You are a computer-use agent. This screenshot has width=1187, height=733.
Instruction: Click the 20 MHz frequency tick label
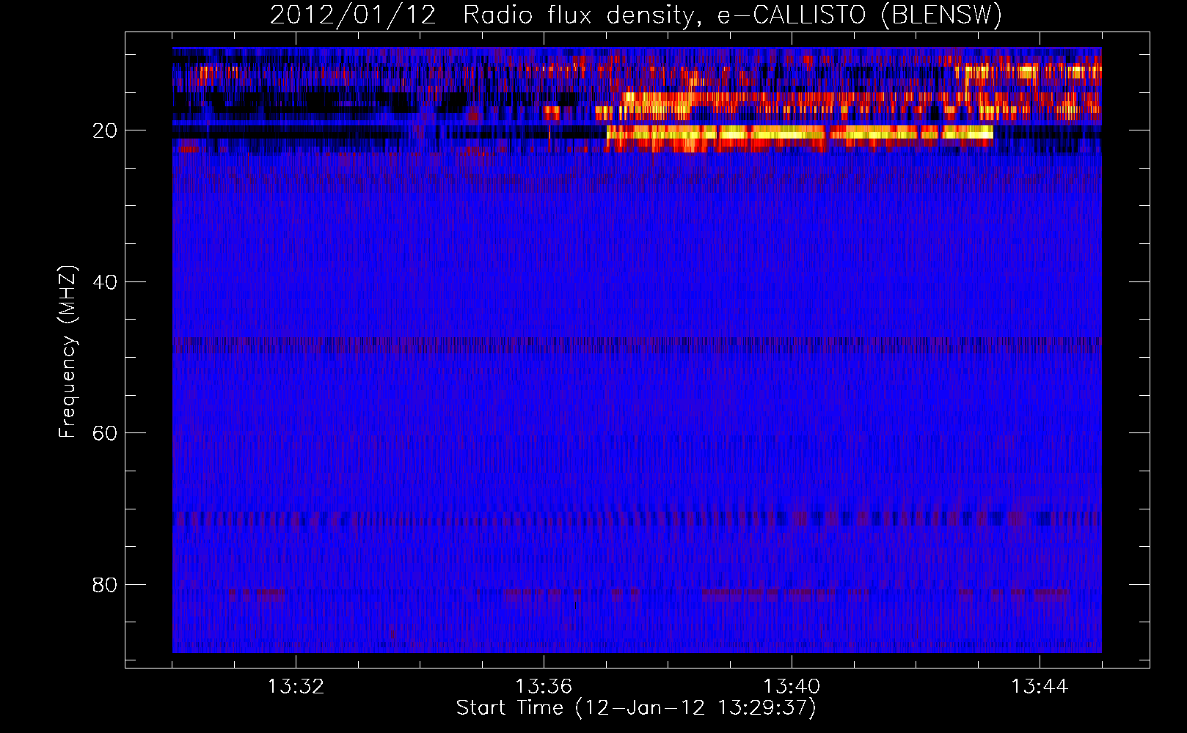click(105, 130)
